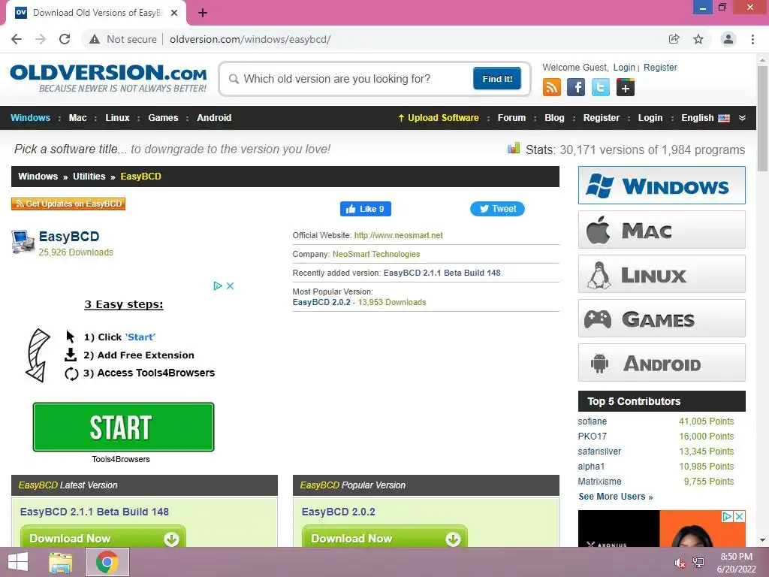Image resolution: width=769 pixels, height=577 pixels.
Task: Open the Blog menu item
Action: (554, 118)
